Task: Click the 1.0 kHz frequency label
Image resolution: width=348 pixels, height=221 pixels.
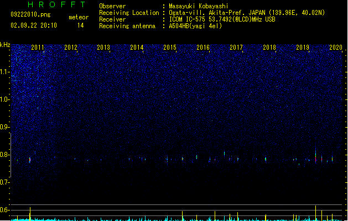Action: [5, 99]
